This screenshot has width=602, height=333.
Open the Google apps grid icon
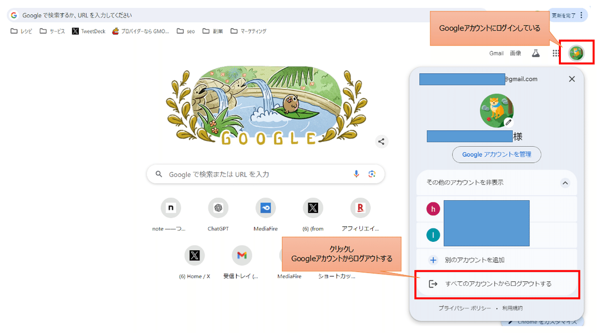coord(556,53)
